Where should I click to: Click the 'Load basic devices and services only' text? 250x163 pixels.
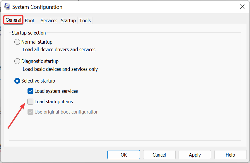click(x=60, y=69)
